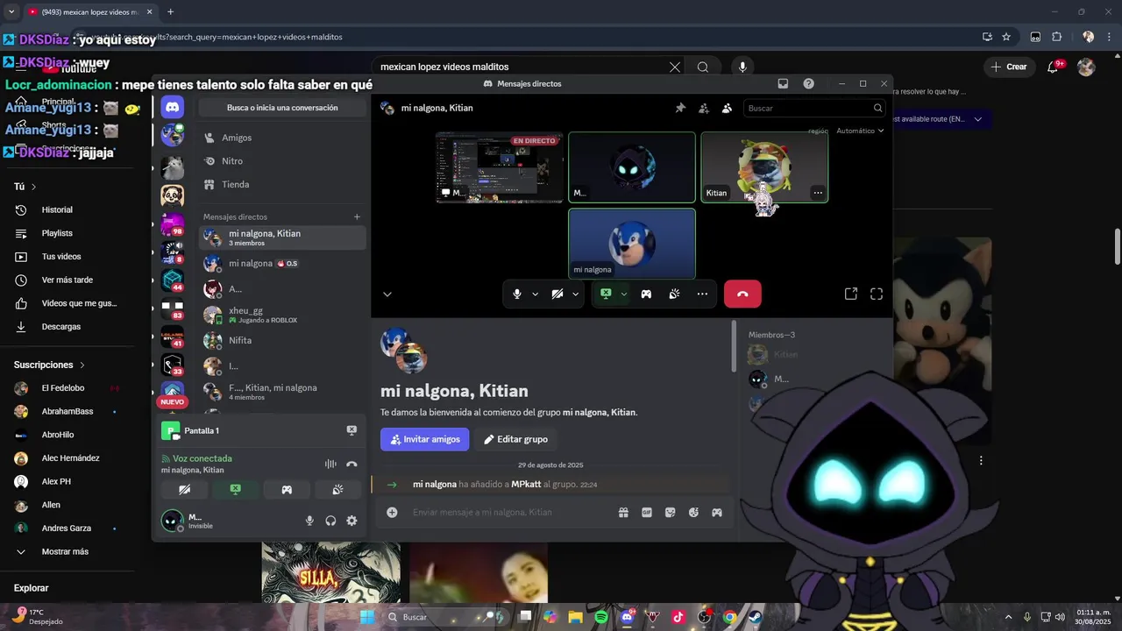1122x631 pixels.
Task: Open Discord help icon
Action: point(808,83)
